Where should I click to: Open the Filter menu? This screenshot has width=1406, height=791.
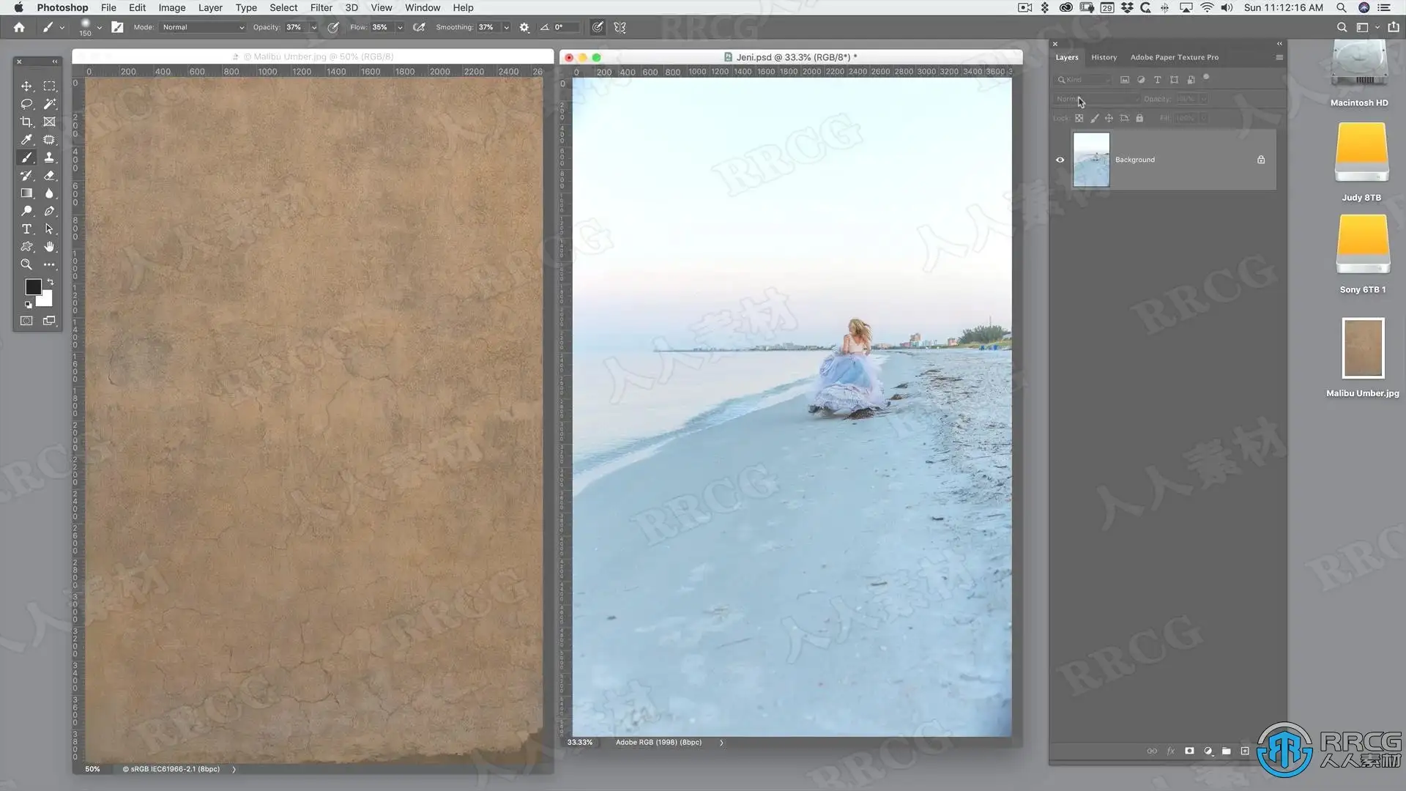pos(321,7)
